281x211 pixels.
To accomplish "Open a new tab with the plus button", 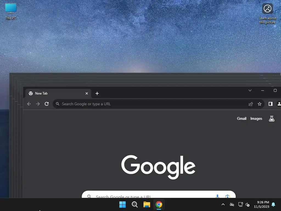I will point(97,93).
